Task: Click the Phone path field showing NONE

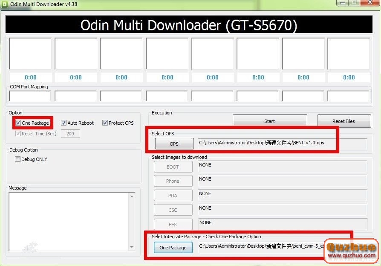Action: point(283,181)
